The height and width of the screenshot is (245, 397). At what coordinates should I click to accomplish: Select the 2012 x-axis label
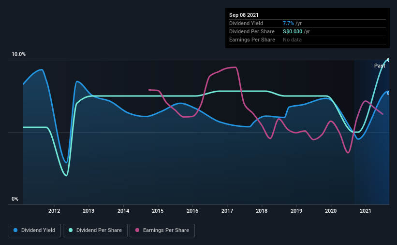(x=54, y=211)
